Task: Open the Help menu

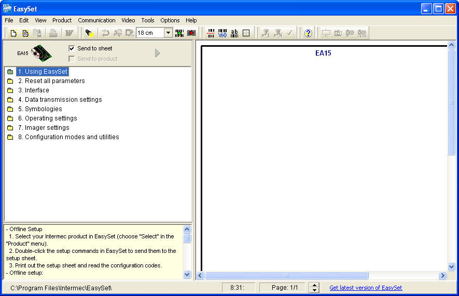Action: point(191,20)
